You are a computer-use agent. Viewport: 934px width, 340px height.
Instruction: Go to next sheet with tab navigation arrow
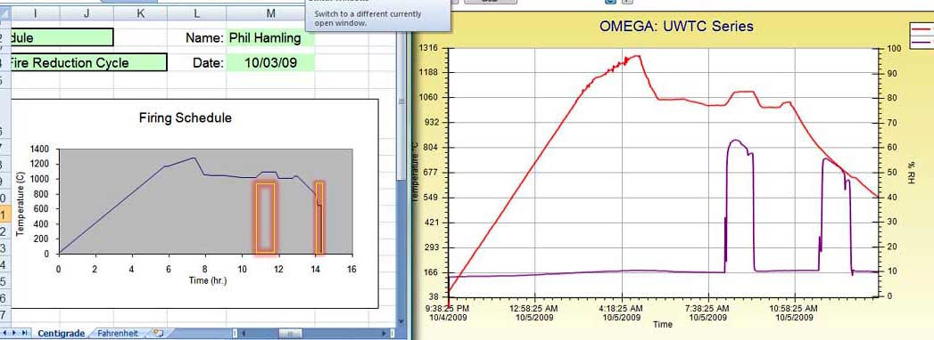coord(14,333)
